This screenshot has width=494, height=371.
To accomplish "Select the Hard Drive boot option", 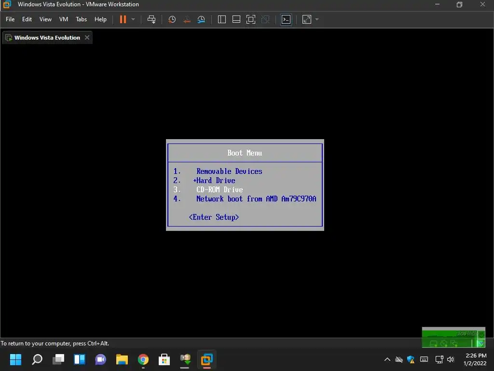I will pyautogui.click(x=214, y=181).
